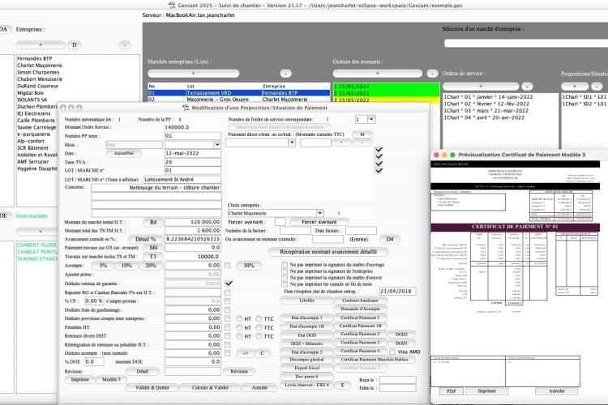Add a Sous-traitant with the plus button
Screen dimensions: 608x405
point(41,232)
